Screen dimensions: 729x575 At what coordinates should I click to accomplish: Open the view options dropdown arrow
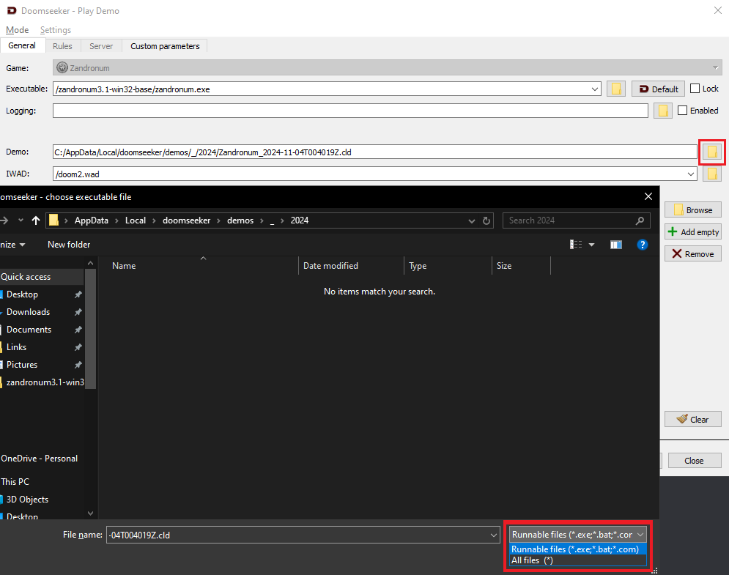click(x=591, y=245)
